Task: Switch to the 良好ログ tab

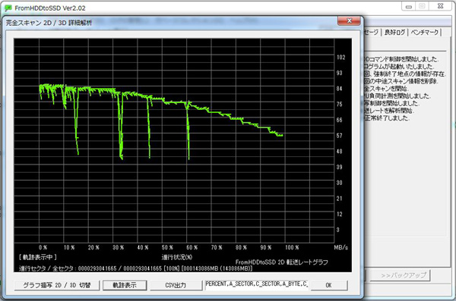Action: [394, 33]
